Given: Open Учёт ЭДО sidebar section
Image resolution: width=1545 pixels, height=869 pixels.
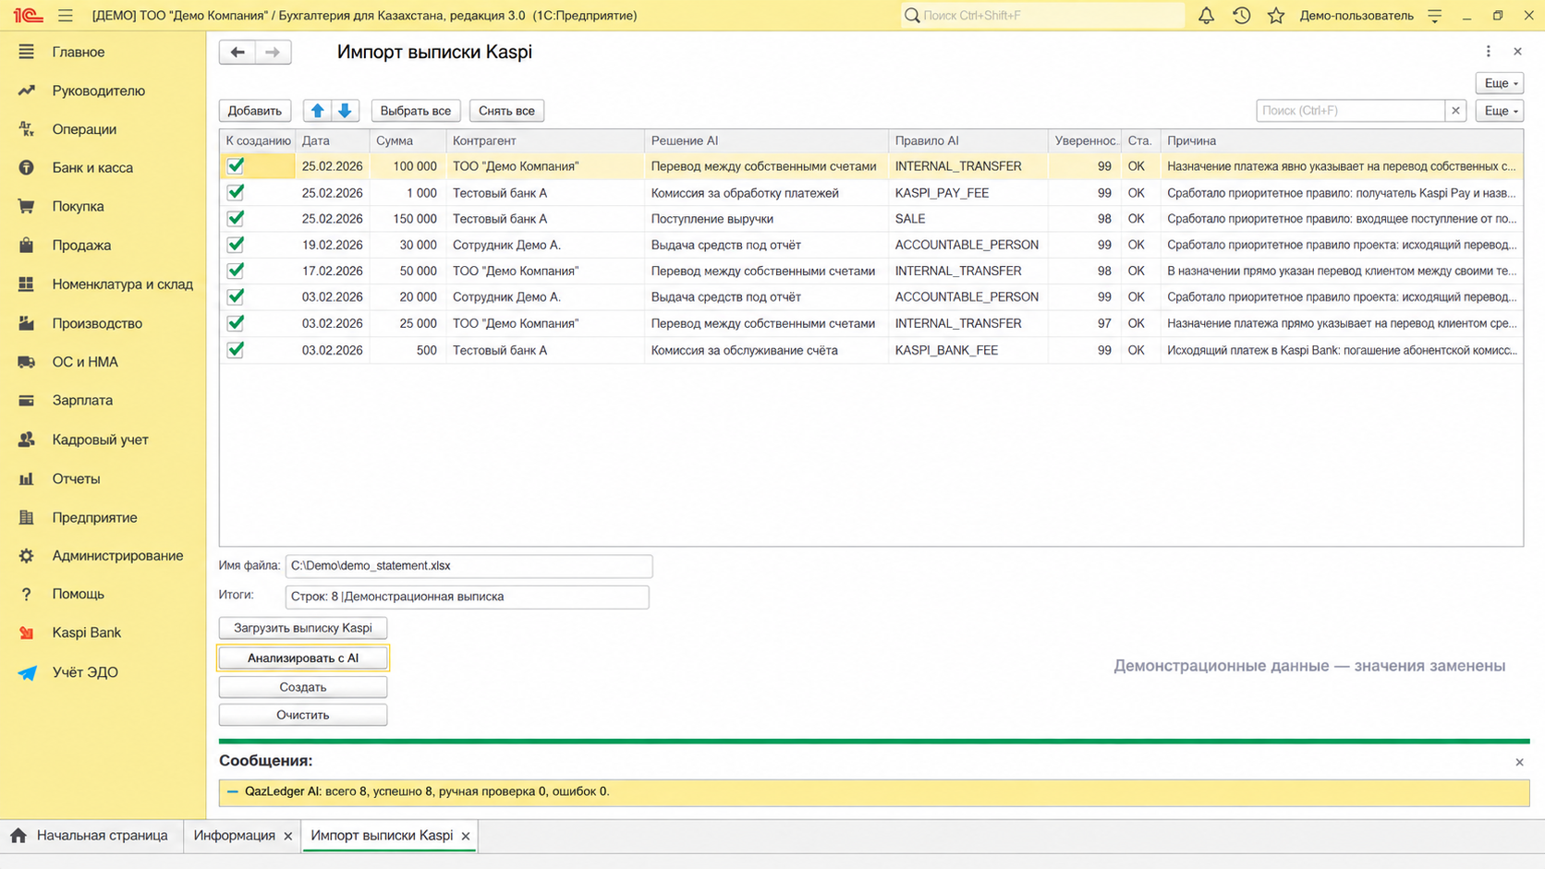Looking at the screenshot, I should point(85,672).
